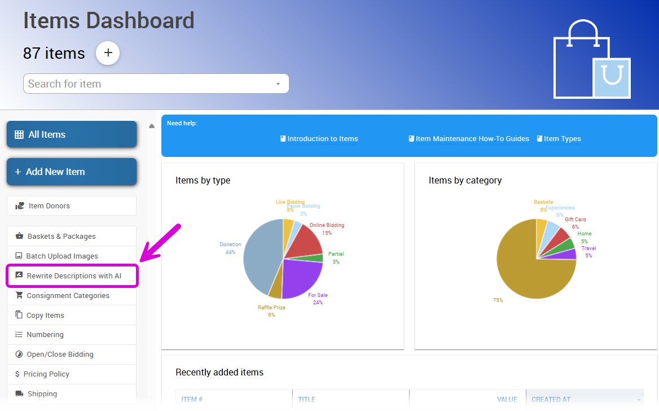Click the book icon for Introduction to Items

pyautogui.click(x=283, y=138)
